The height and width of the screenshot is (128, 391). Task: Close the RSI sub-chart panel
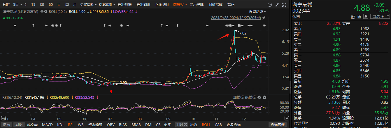[x=264, y=97]
